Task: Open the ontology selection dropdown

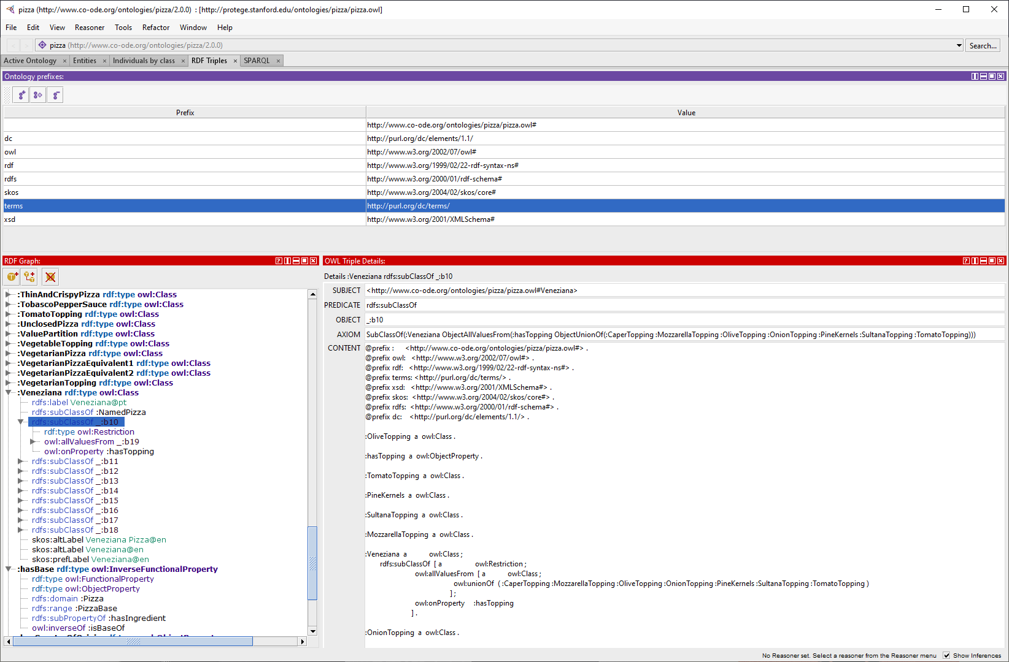Action: [959, 45]
